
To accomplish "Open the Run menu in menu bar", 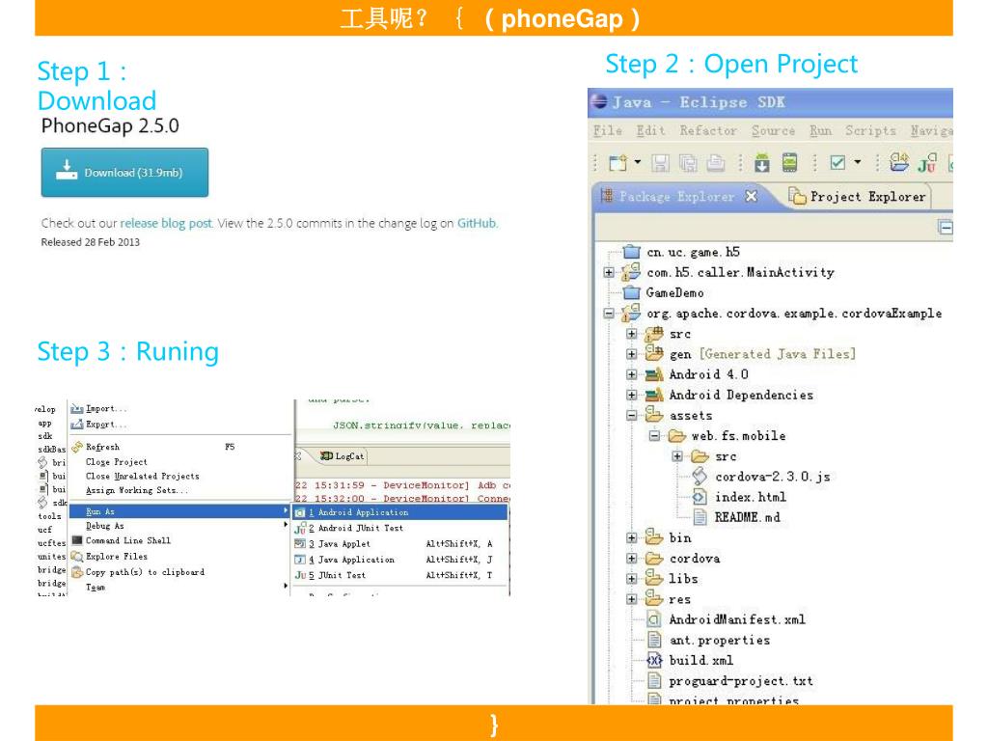I will coord(820,130).
